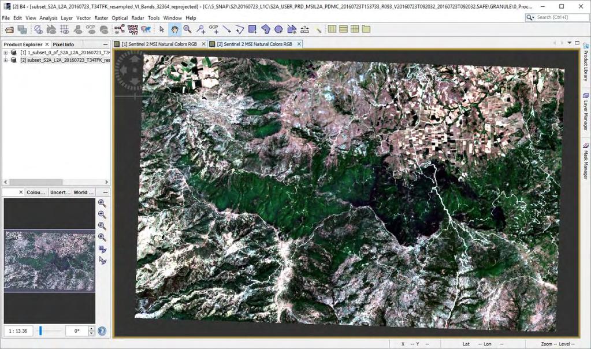Open Product Library side panel
Image resolution: width=591 pixels, height=349 pixels.
tap(585, 62)
